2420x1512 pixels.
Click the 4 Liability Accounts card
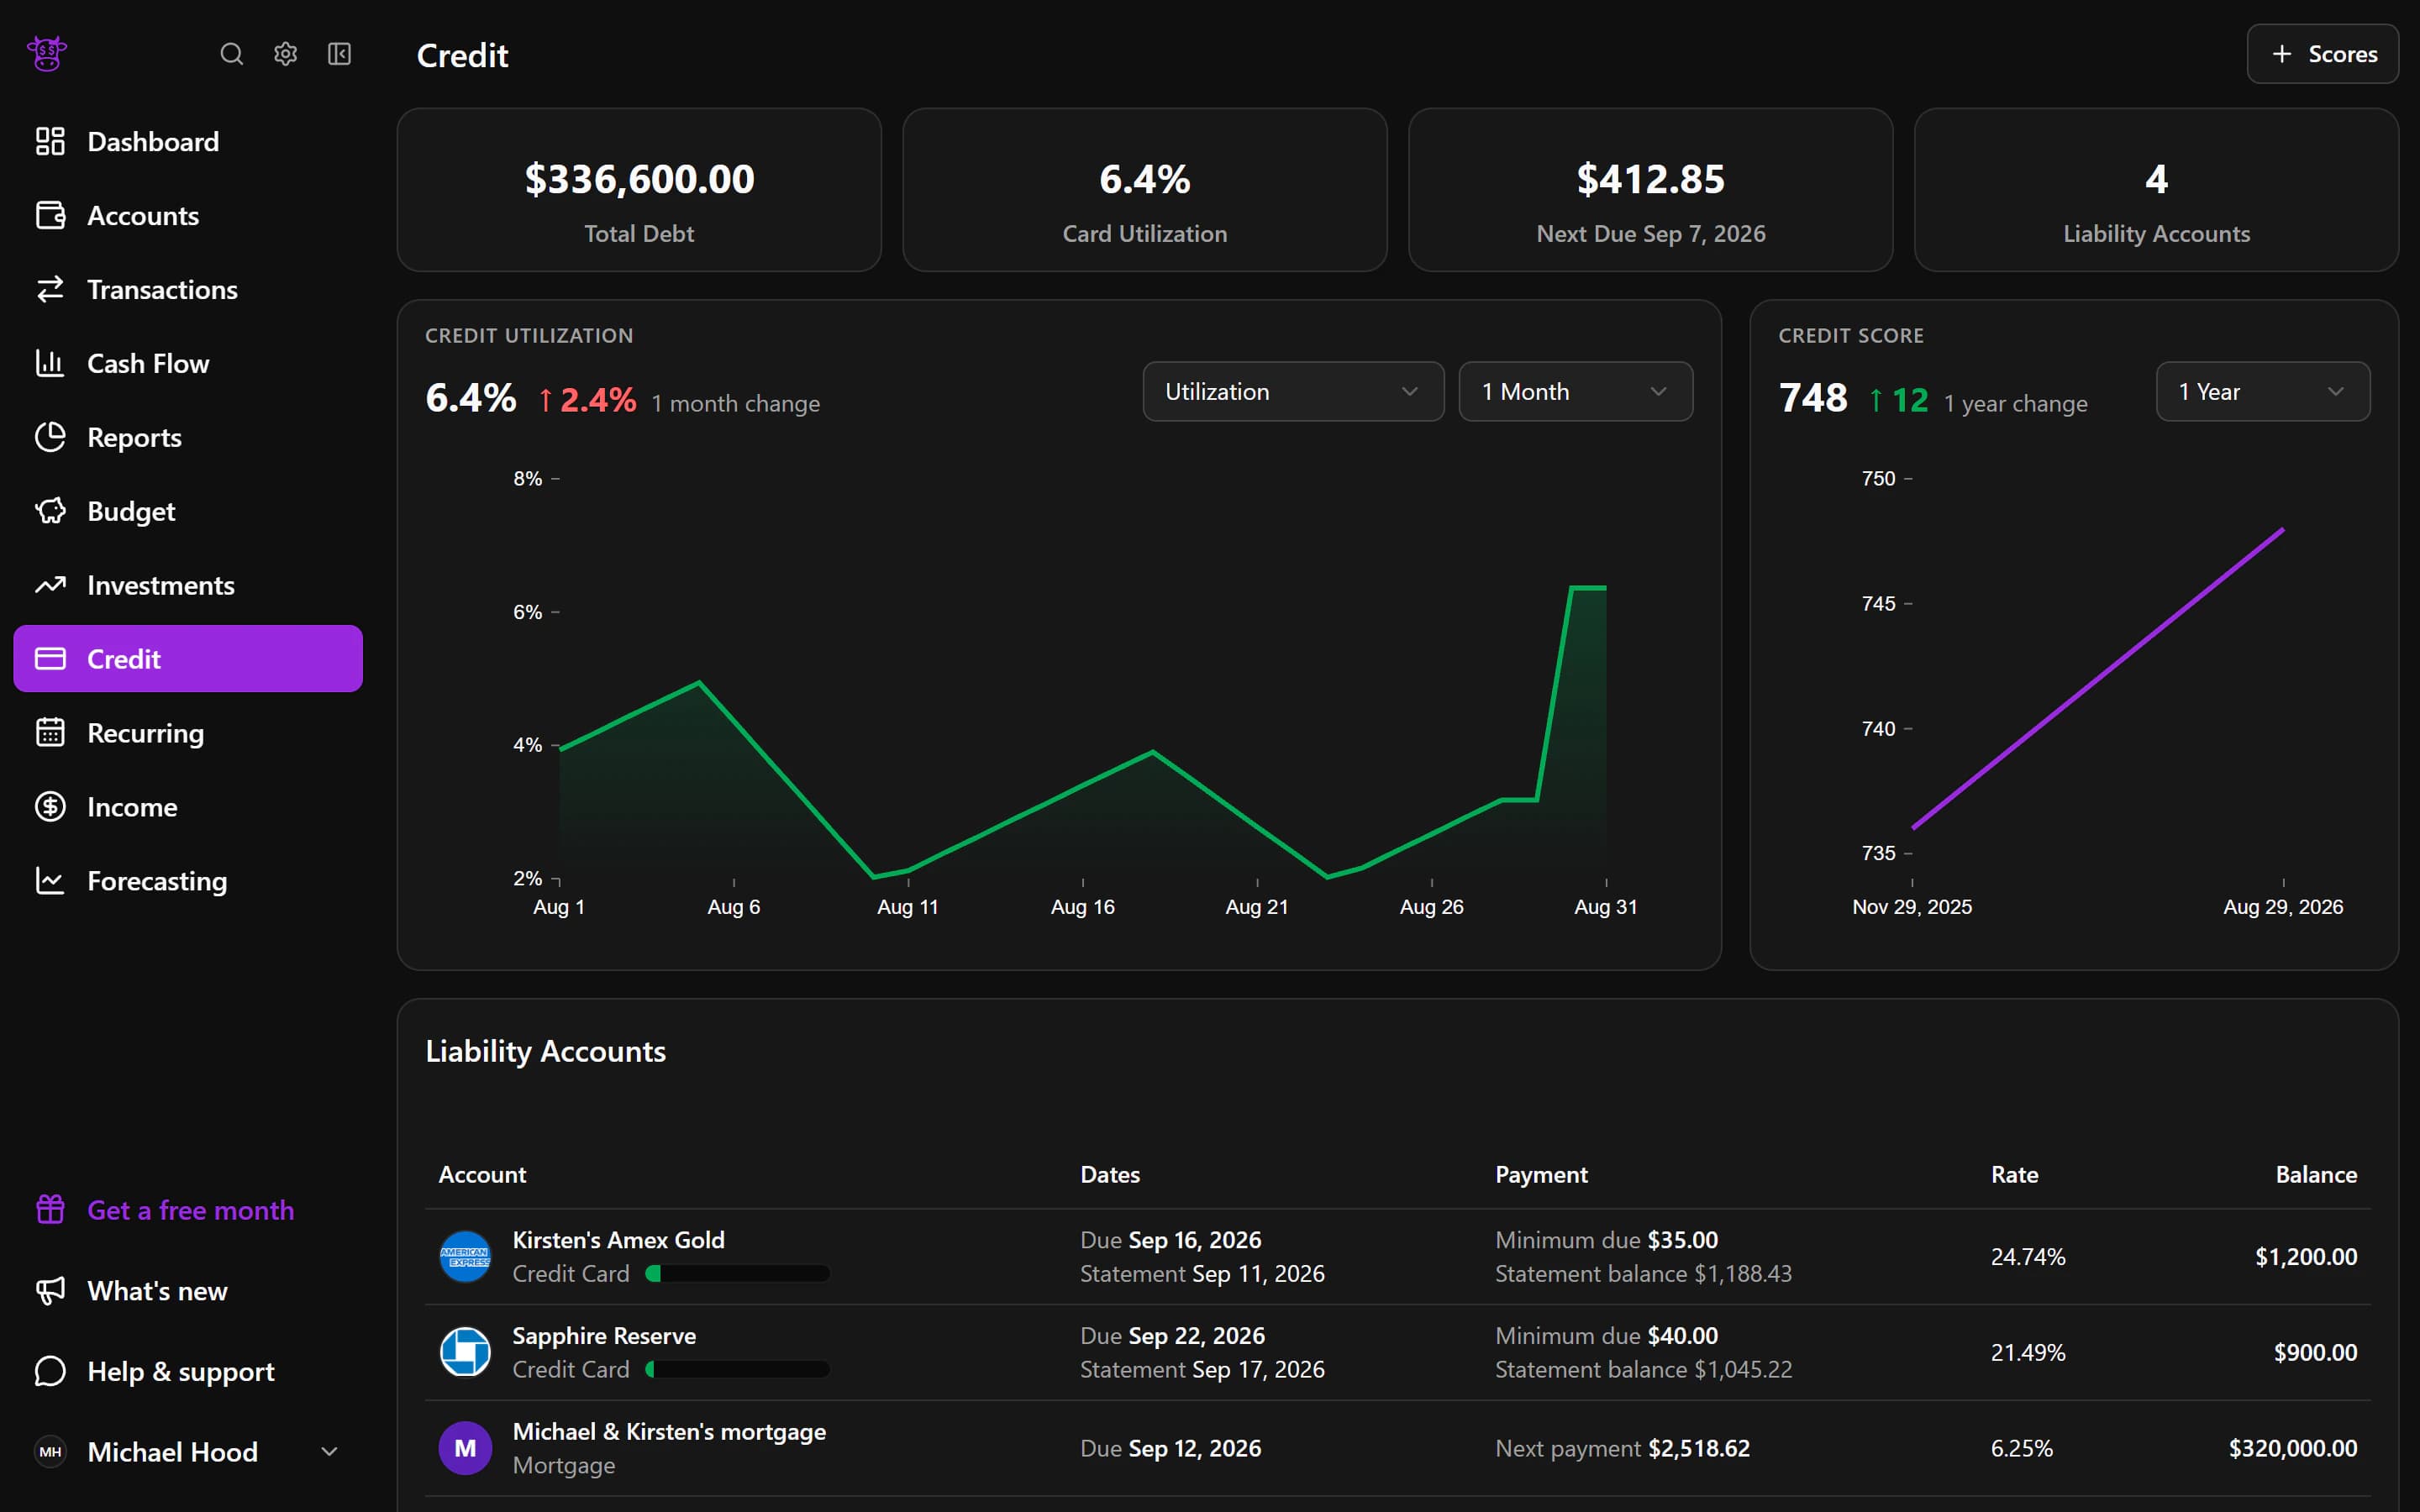(x=2156, y=190)
